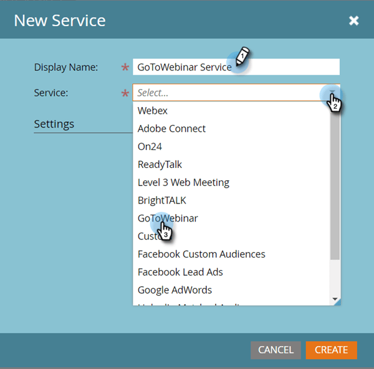This screenshot has height=369, width=374.
Task: Click the scrollbar down arrow
Action: 335,299
